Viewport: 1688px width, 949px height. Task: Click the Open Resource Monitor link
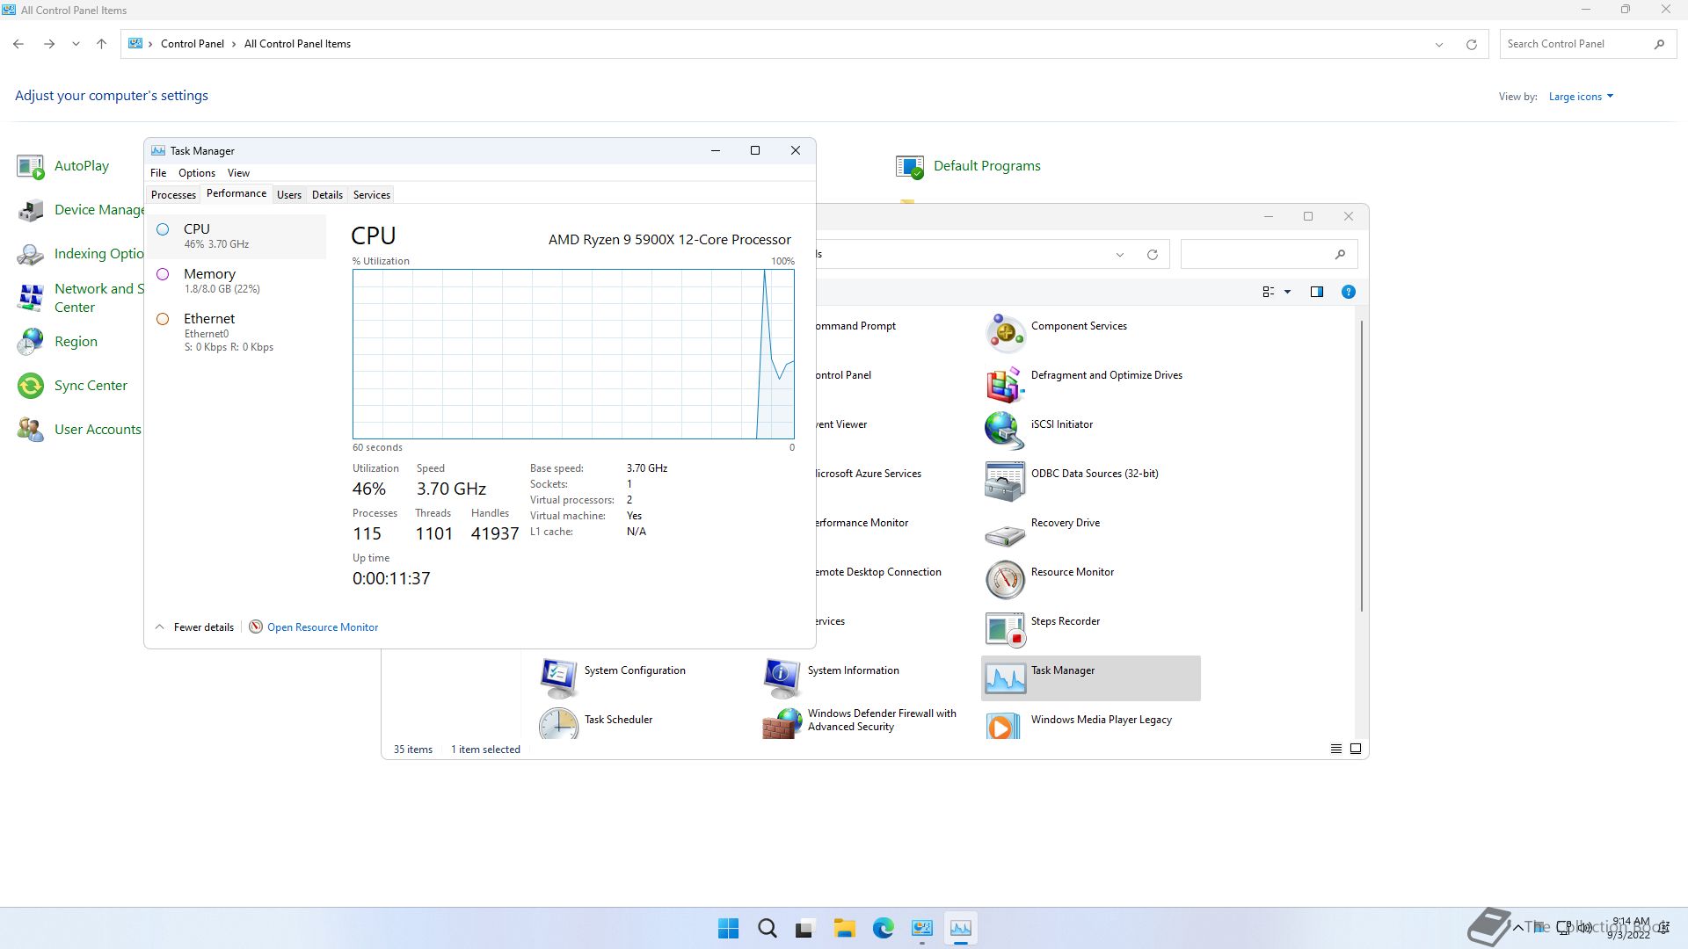coord(322,627)
